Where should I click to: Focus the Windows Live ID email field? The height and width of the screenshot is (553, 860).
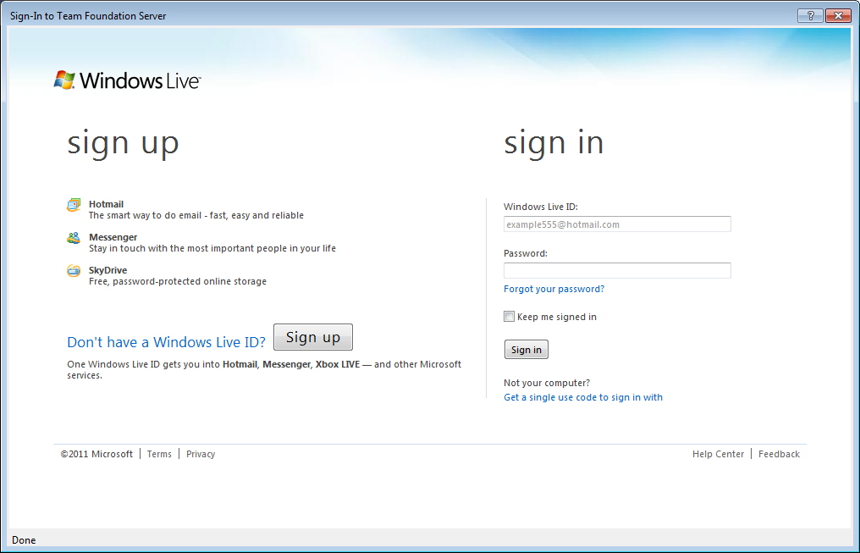617,224
